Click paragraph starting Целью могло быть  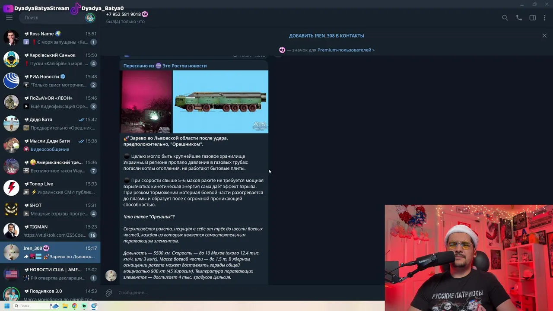pyautogui.click(x=186, y=162)
